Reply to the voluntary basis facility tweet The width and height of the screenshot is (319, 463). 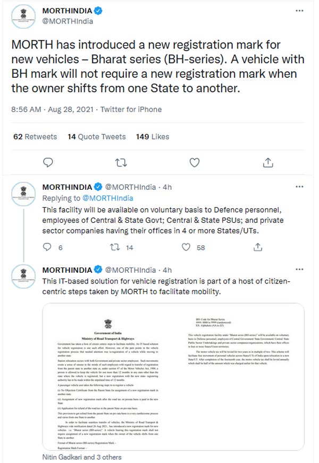click(x=47, y=247)
